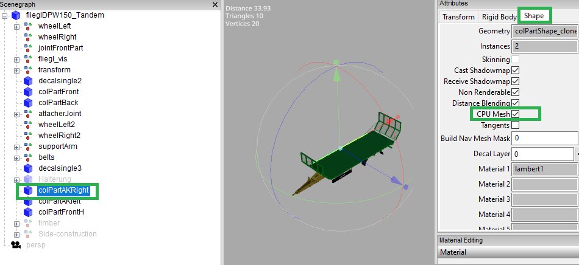
Task: Uncheck Cast Shadowmap option
Action: [516, 71]
